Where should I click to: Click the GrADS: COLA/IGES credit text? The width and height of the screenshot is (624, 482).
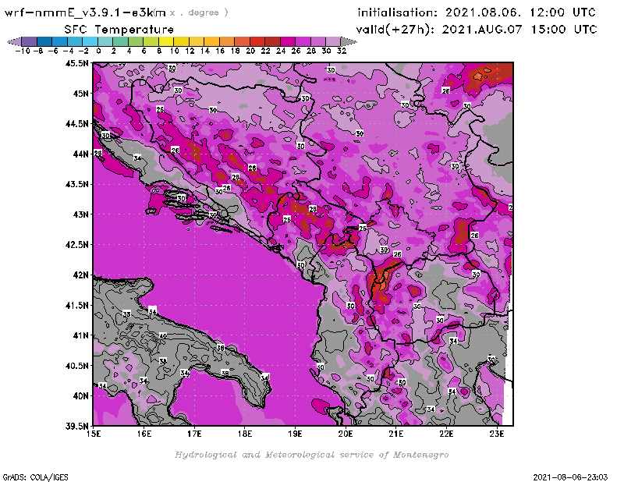(x=35, y=477)
